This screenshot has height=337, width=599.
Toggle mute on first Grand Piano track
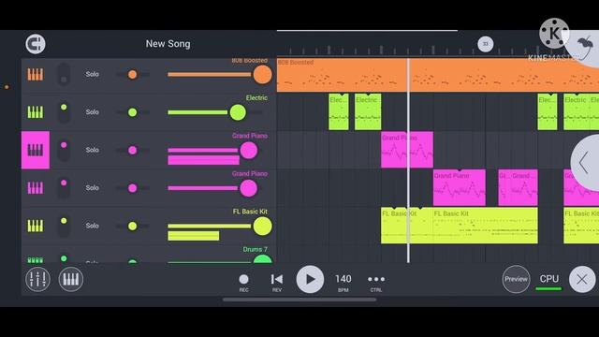[x=64, y=150]
